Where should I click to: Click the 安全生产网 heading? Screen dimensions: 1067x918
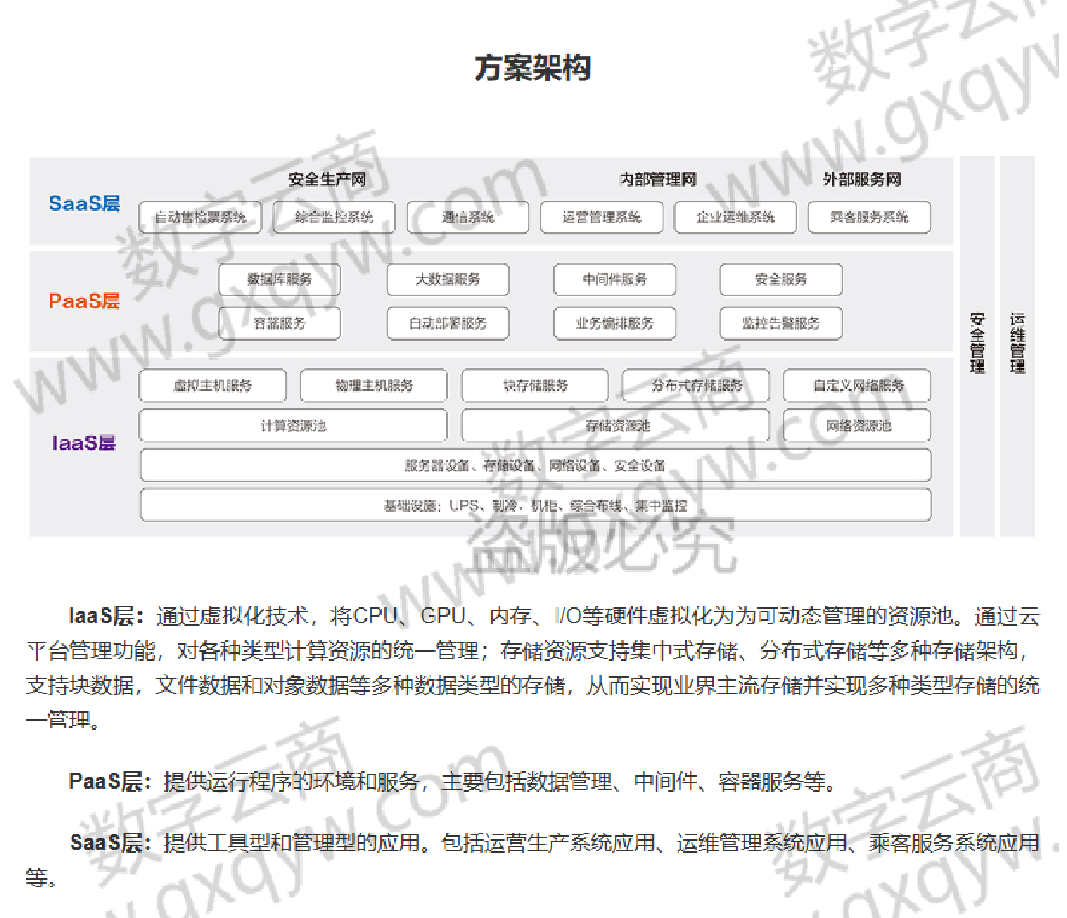point(327,179)
